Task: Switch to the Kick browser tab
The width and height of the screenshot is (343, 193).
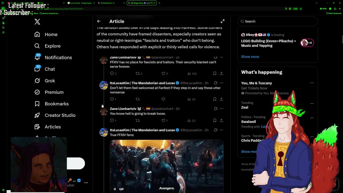Action: [51, 3]
